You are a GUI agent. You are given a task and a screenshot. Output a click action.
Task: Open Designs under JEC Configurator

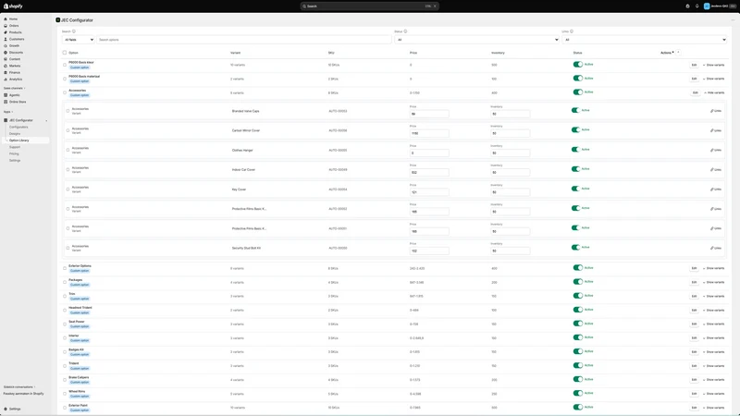(x=15, y=133)
